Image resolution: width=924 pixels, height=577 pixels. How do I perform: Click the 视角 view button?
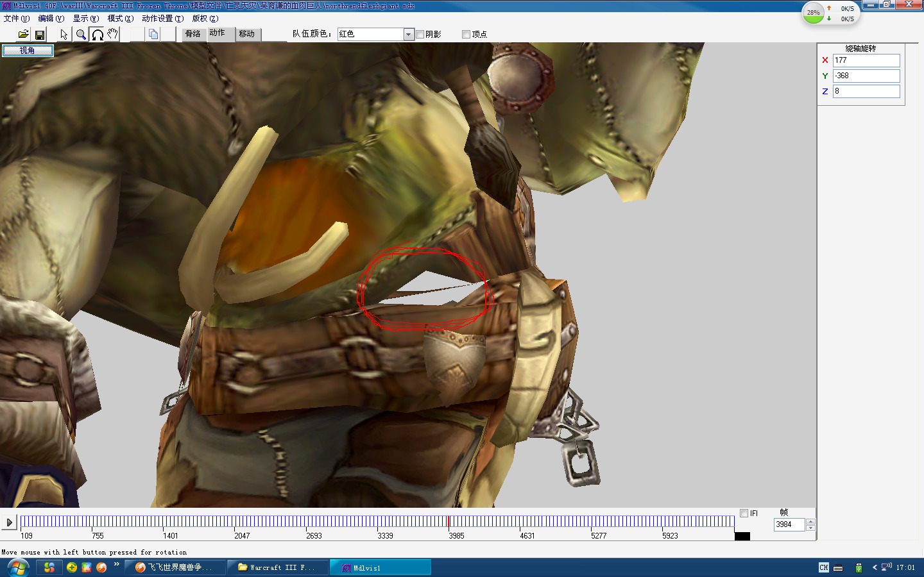pyautogui.click(x=27, y=50)
